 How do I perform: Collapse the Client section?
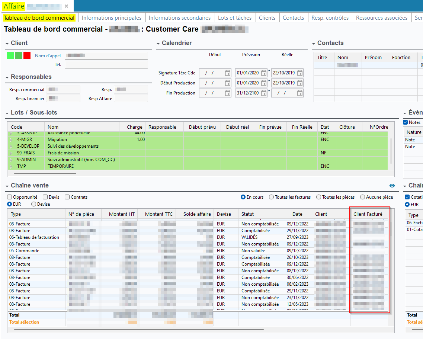tap(7, 44)
